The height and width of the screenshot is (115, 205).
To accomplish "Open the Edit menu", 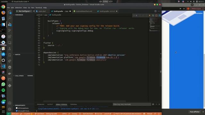I will [12, 8].
